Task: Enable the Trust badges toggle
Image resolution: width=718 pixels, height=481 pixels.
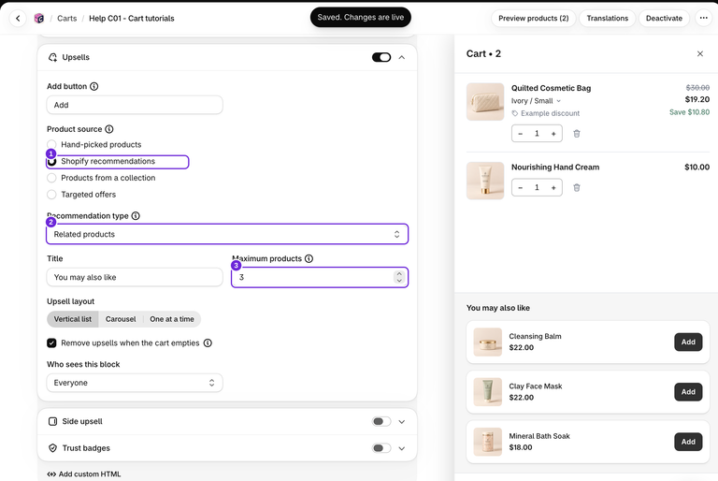Action: click(381, 448)
